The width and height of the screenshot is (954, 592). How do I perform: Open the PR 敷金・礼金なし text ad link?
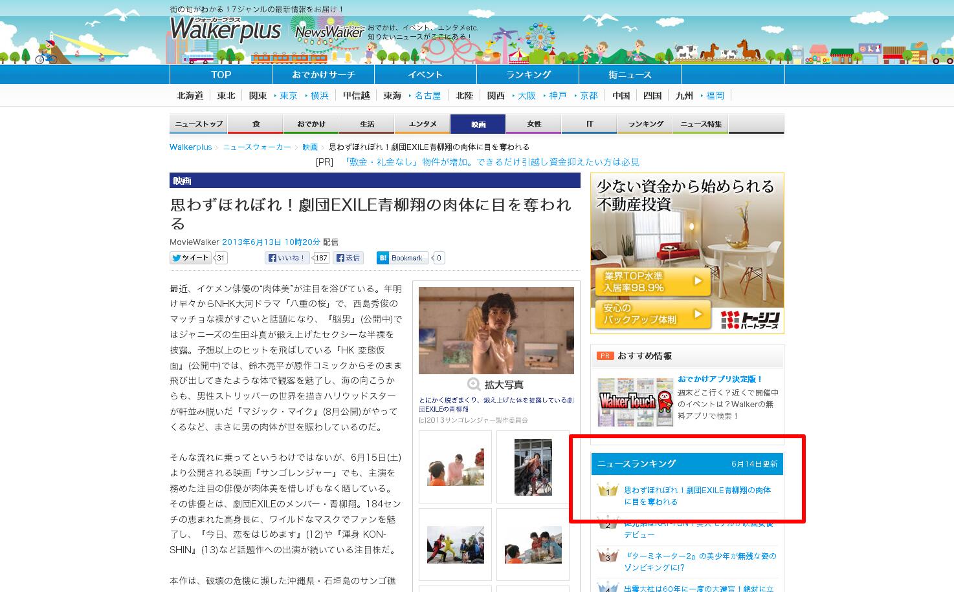point(491,162)
